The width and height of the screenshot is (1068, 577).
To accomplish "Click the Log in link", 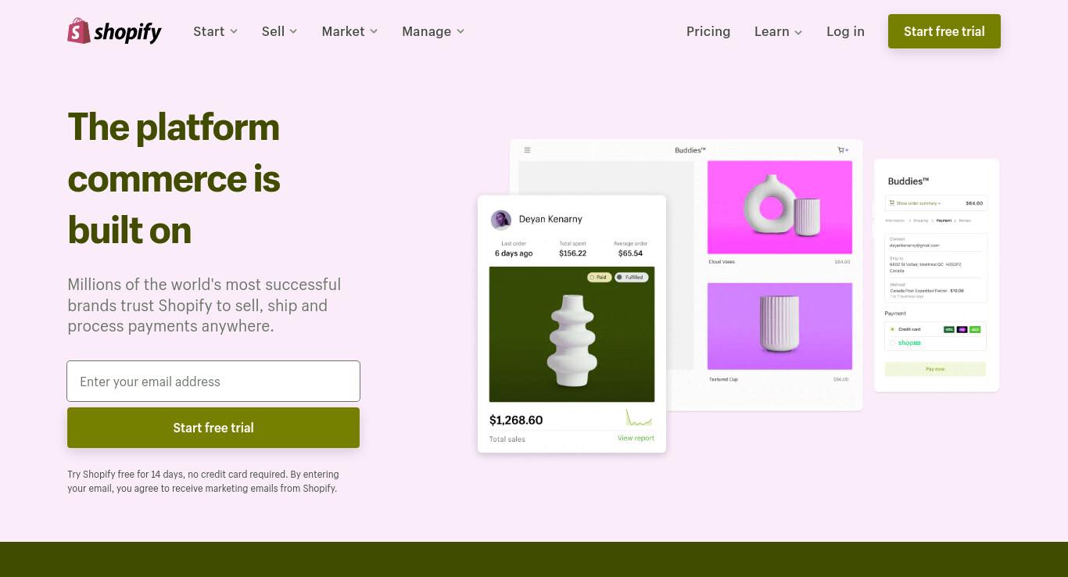I will [845, 31].
